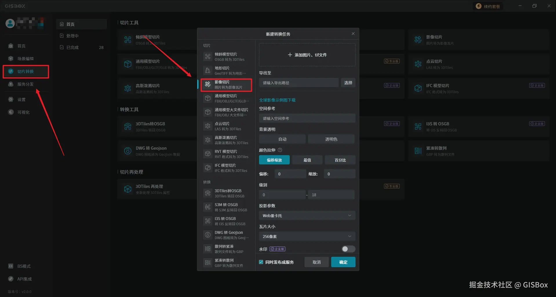Show the 处理中 task list
This screenshot has width=556, height=297.
(81, 36)
